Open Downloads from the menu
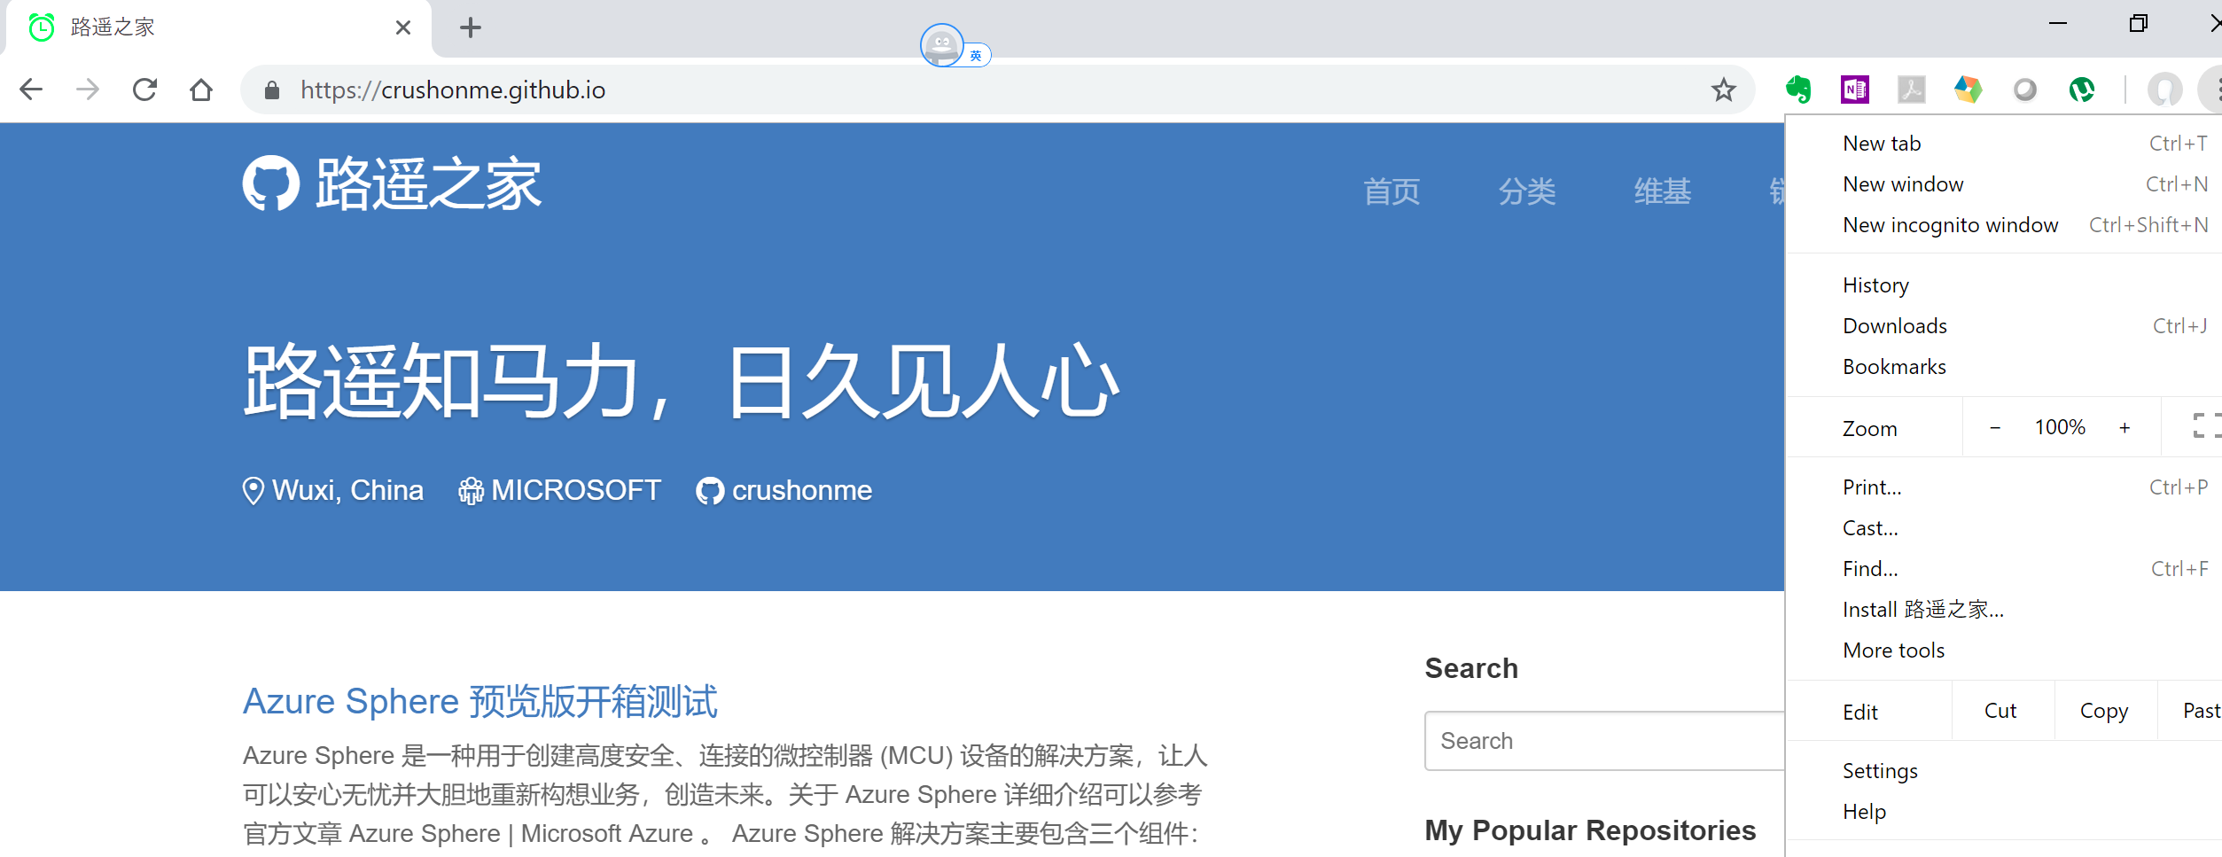Viewport: 2222px width, 857px height. pyautogui.click(x=2004, y=326)
